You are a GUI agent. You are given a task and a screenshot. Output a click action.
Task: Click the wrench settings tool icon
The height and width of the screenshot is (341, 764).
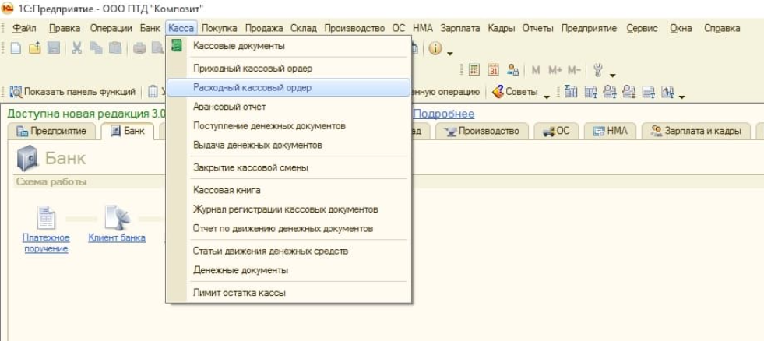tap(598, 70)
